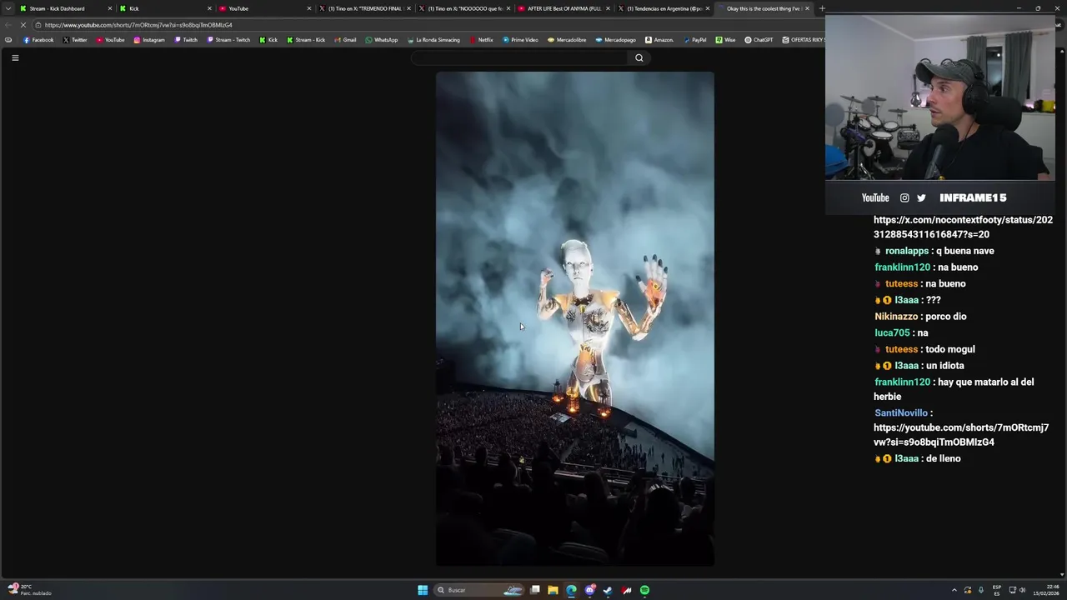
Task: Open WhatsApp bookmark
Action: (x=382, y=40)
